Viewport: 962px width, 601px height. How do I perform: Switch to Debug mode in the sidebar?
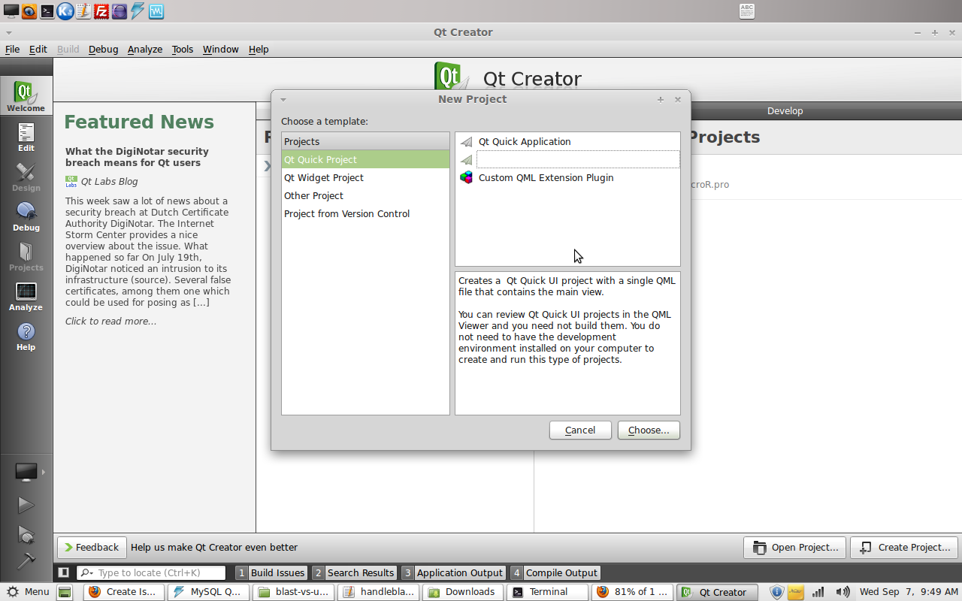point(26,216)
